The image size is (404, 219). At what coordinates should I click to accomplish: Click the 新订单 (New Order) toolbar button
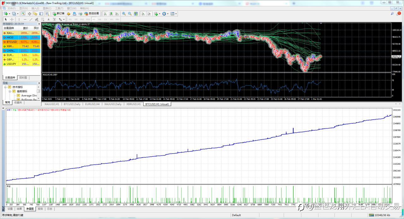click(x=58, y=14)
